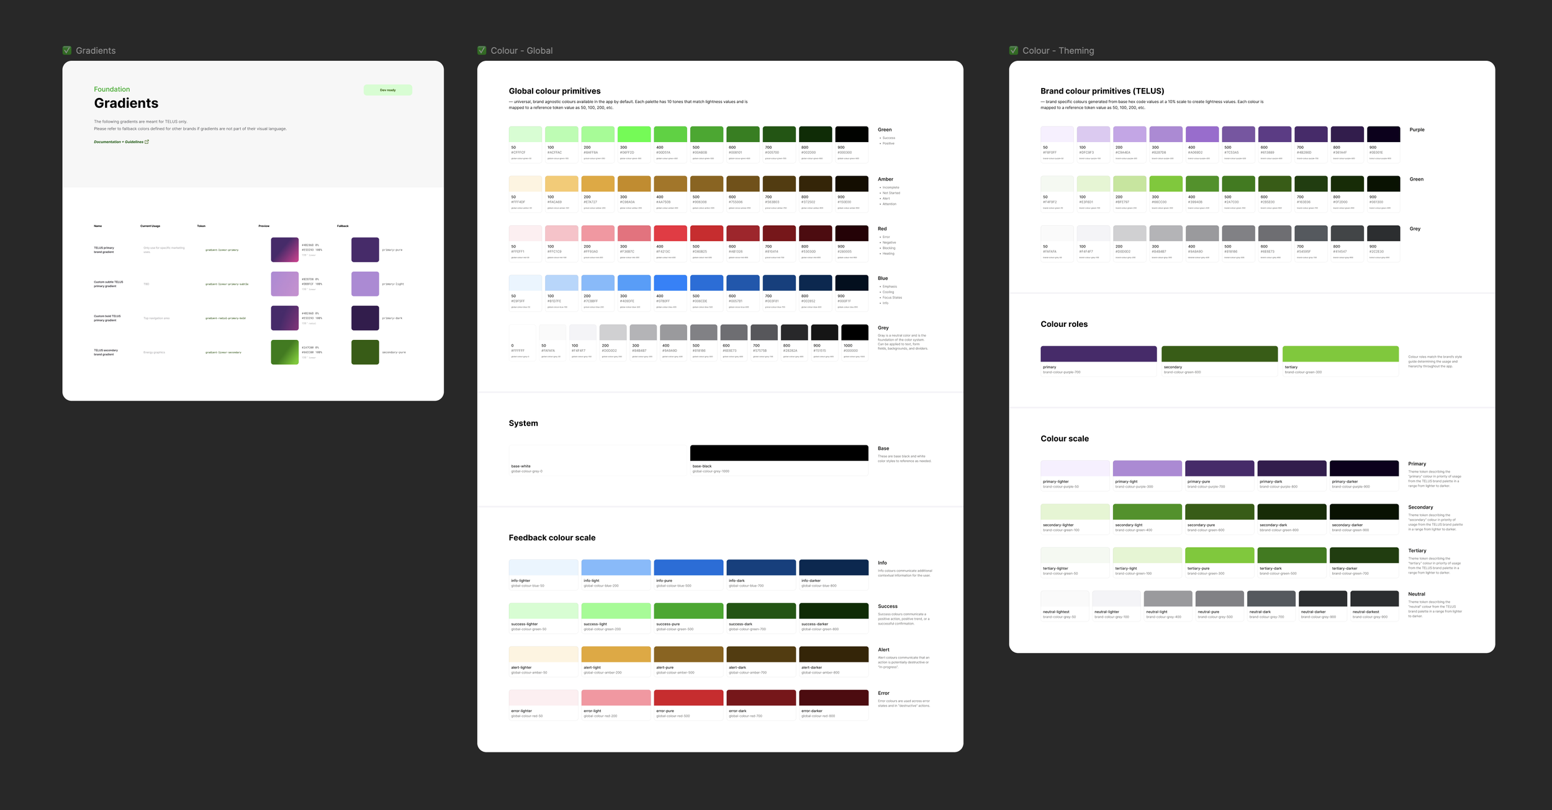The height and width of the screenshot is (810, 1552).
Task: Click the external link icon beside Documentation + Guidelines
Action: (x=147, y=142)
